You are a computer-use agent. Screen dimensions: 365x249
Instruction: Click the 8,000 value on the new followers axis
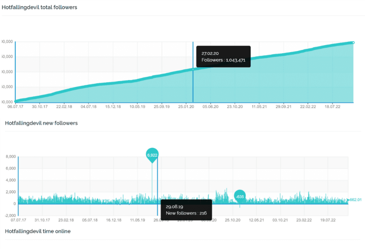click(11, 157)
